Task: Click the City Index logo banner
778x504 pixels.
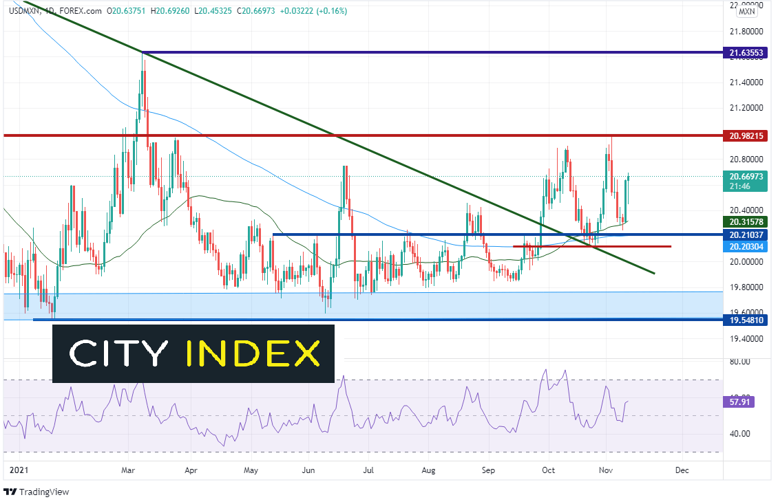Action: 193,353
